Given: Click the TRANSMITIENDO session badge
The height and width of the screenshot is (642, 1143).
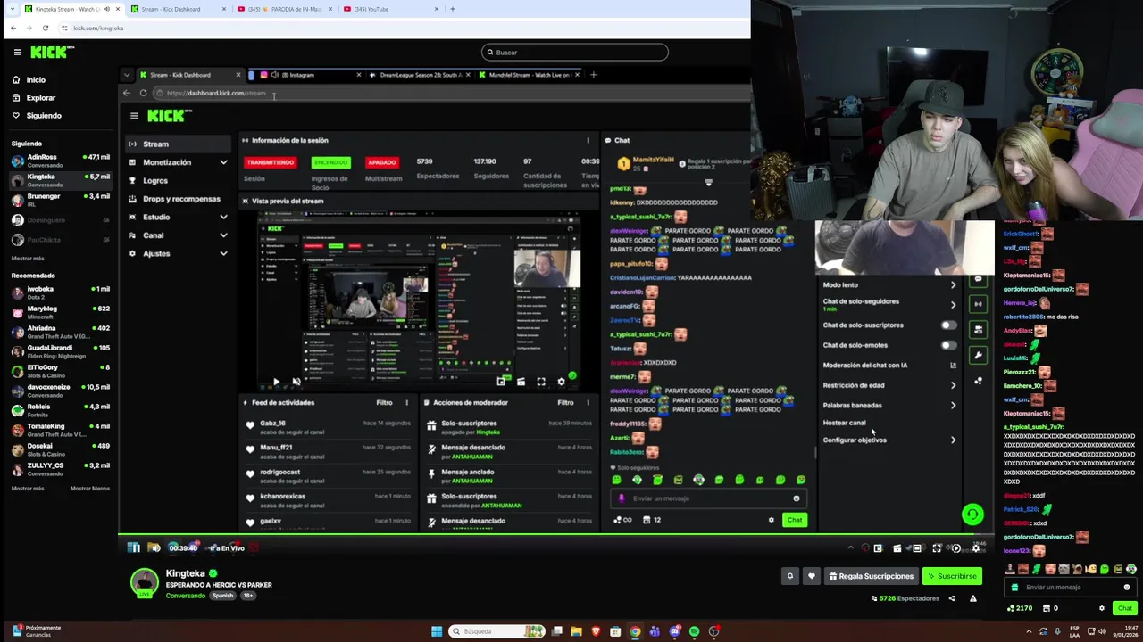Looking at the screenshot, I should click(x=270, y=162).
